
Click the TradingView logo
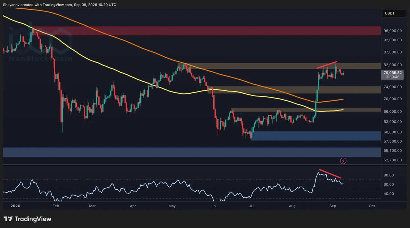click(28, 219)
